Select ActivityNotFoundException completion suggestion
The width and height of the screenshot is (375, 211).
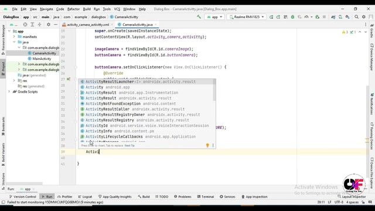(x=146, y=104)
